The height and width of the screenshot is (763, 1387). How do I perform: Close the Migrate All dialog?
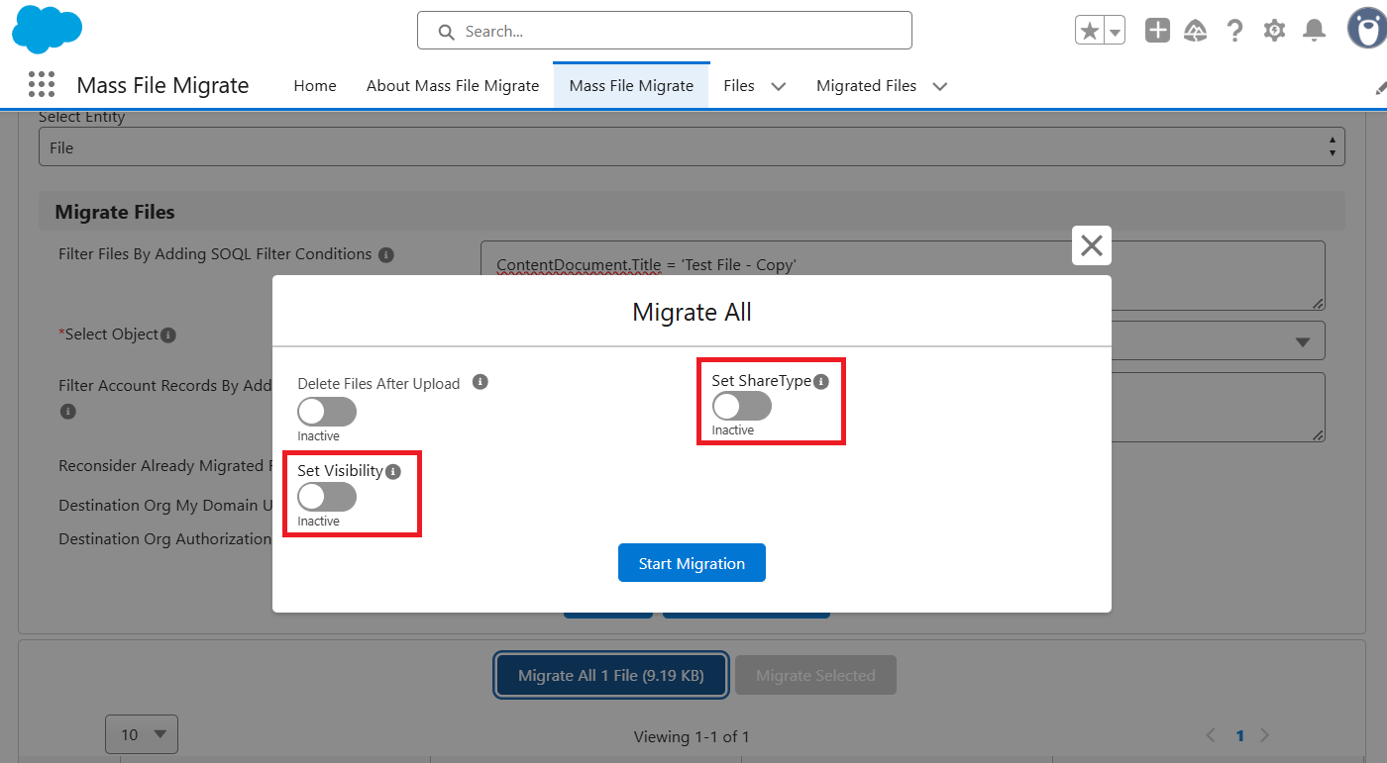(x=1092, y=245)
